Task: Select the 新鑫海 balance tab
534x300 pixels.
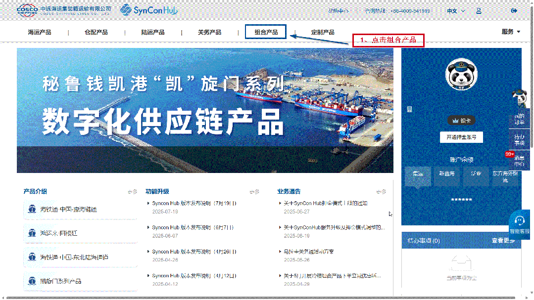Action: [x=446, y=176]
